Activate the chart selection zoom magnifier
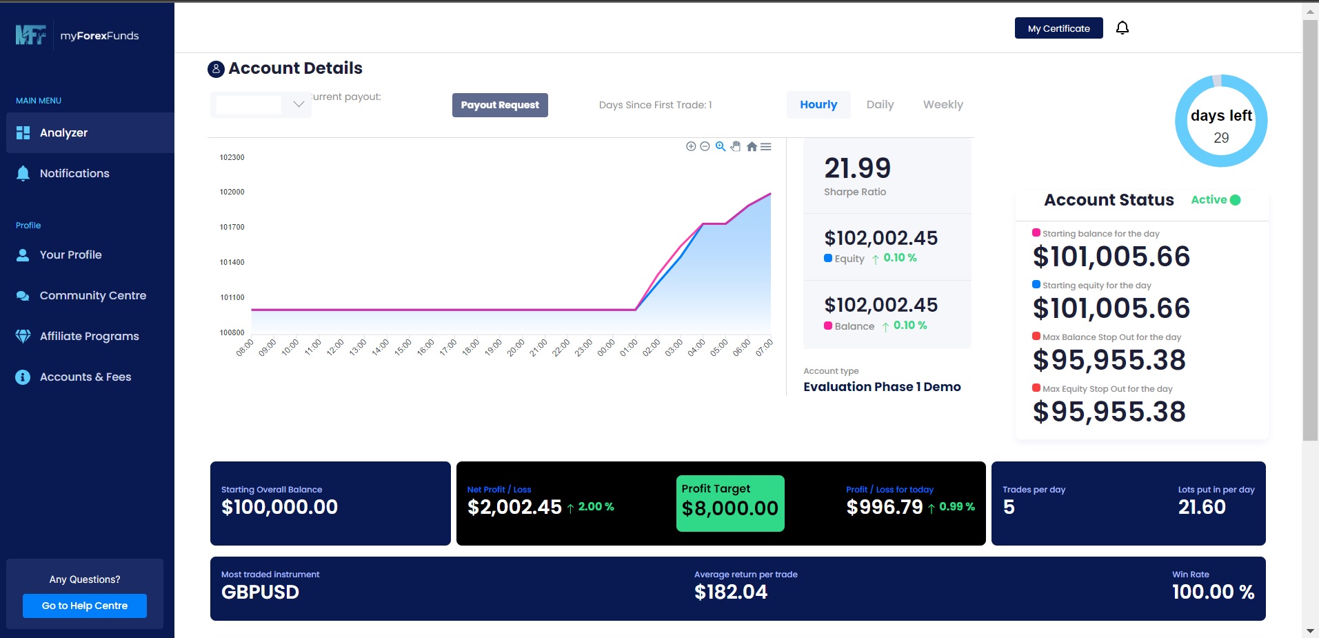The image size is (1319, 638). click(721, 146)
